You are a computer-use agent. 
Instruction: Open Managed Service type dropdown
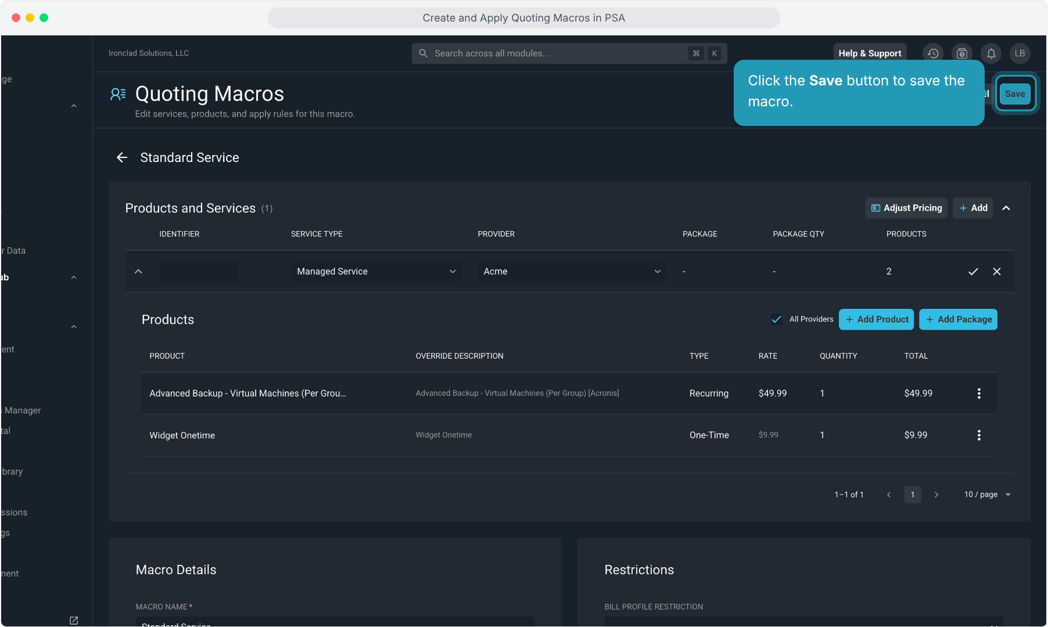376,271
